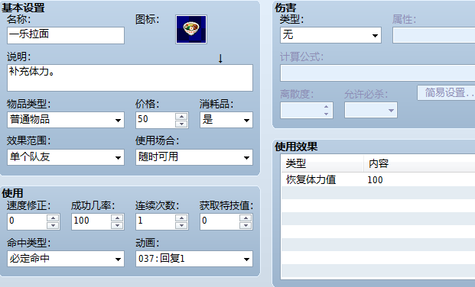Decrease 连续次数 with the down arrow

pyautogui.click(x=181, y=225)
